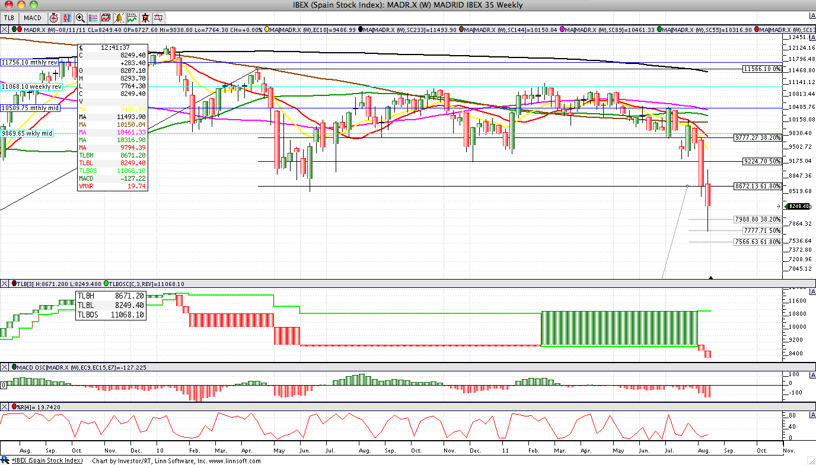The height and width of the screenshot is (465, 816).
Task: Open the zoom magnifying glass tool
Action: pyautogui.click(x=79, y=18)
